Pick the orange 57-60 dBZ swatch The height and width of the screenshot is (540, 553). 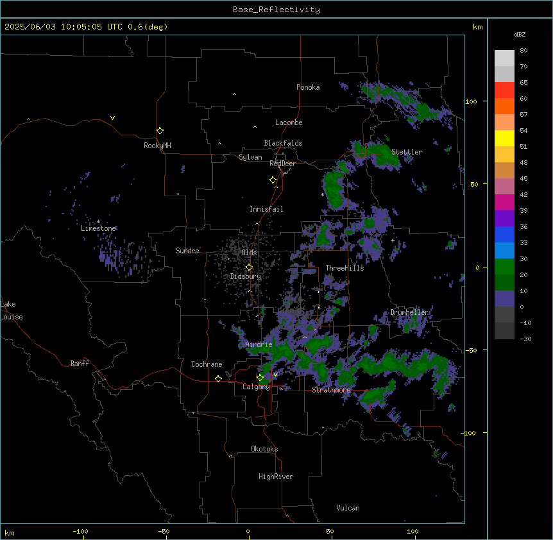click(x=504, y=106)
